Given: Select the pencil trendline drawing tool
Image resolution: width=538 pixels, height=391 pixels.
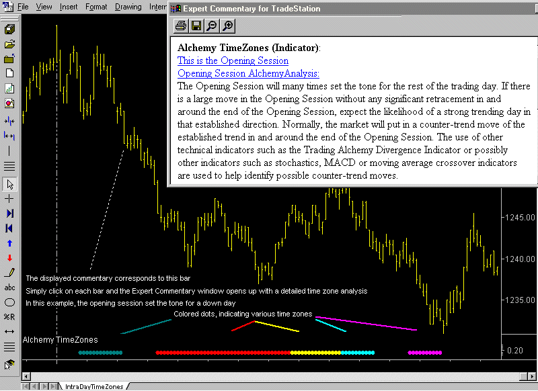Looking at the screenshot, I should click(9, 273).
